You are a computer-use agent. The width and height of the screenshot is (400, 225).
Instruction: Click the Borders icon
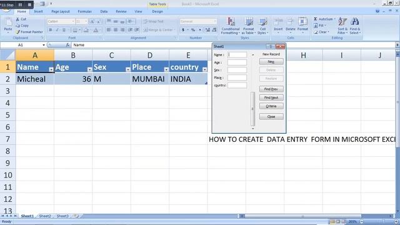tap(75, 30)
